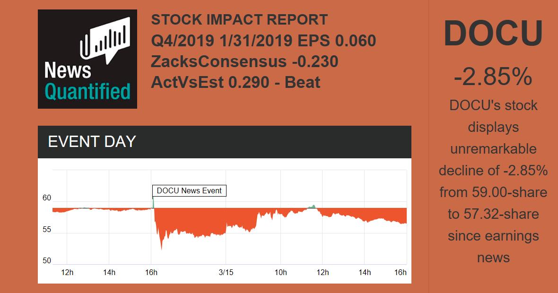Viewport: 558px width, 293px height.
Task: Click the red decline area after the news event
Action: coord(189,220)
